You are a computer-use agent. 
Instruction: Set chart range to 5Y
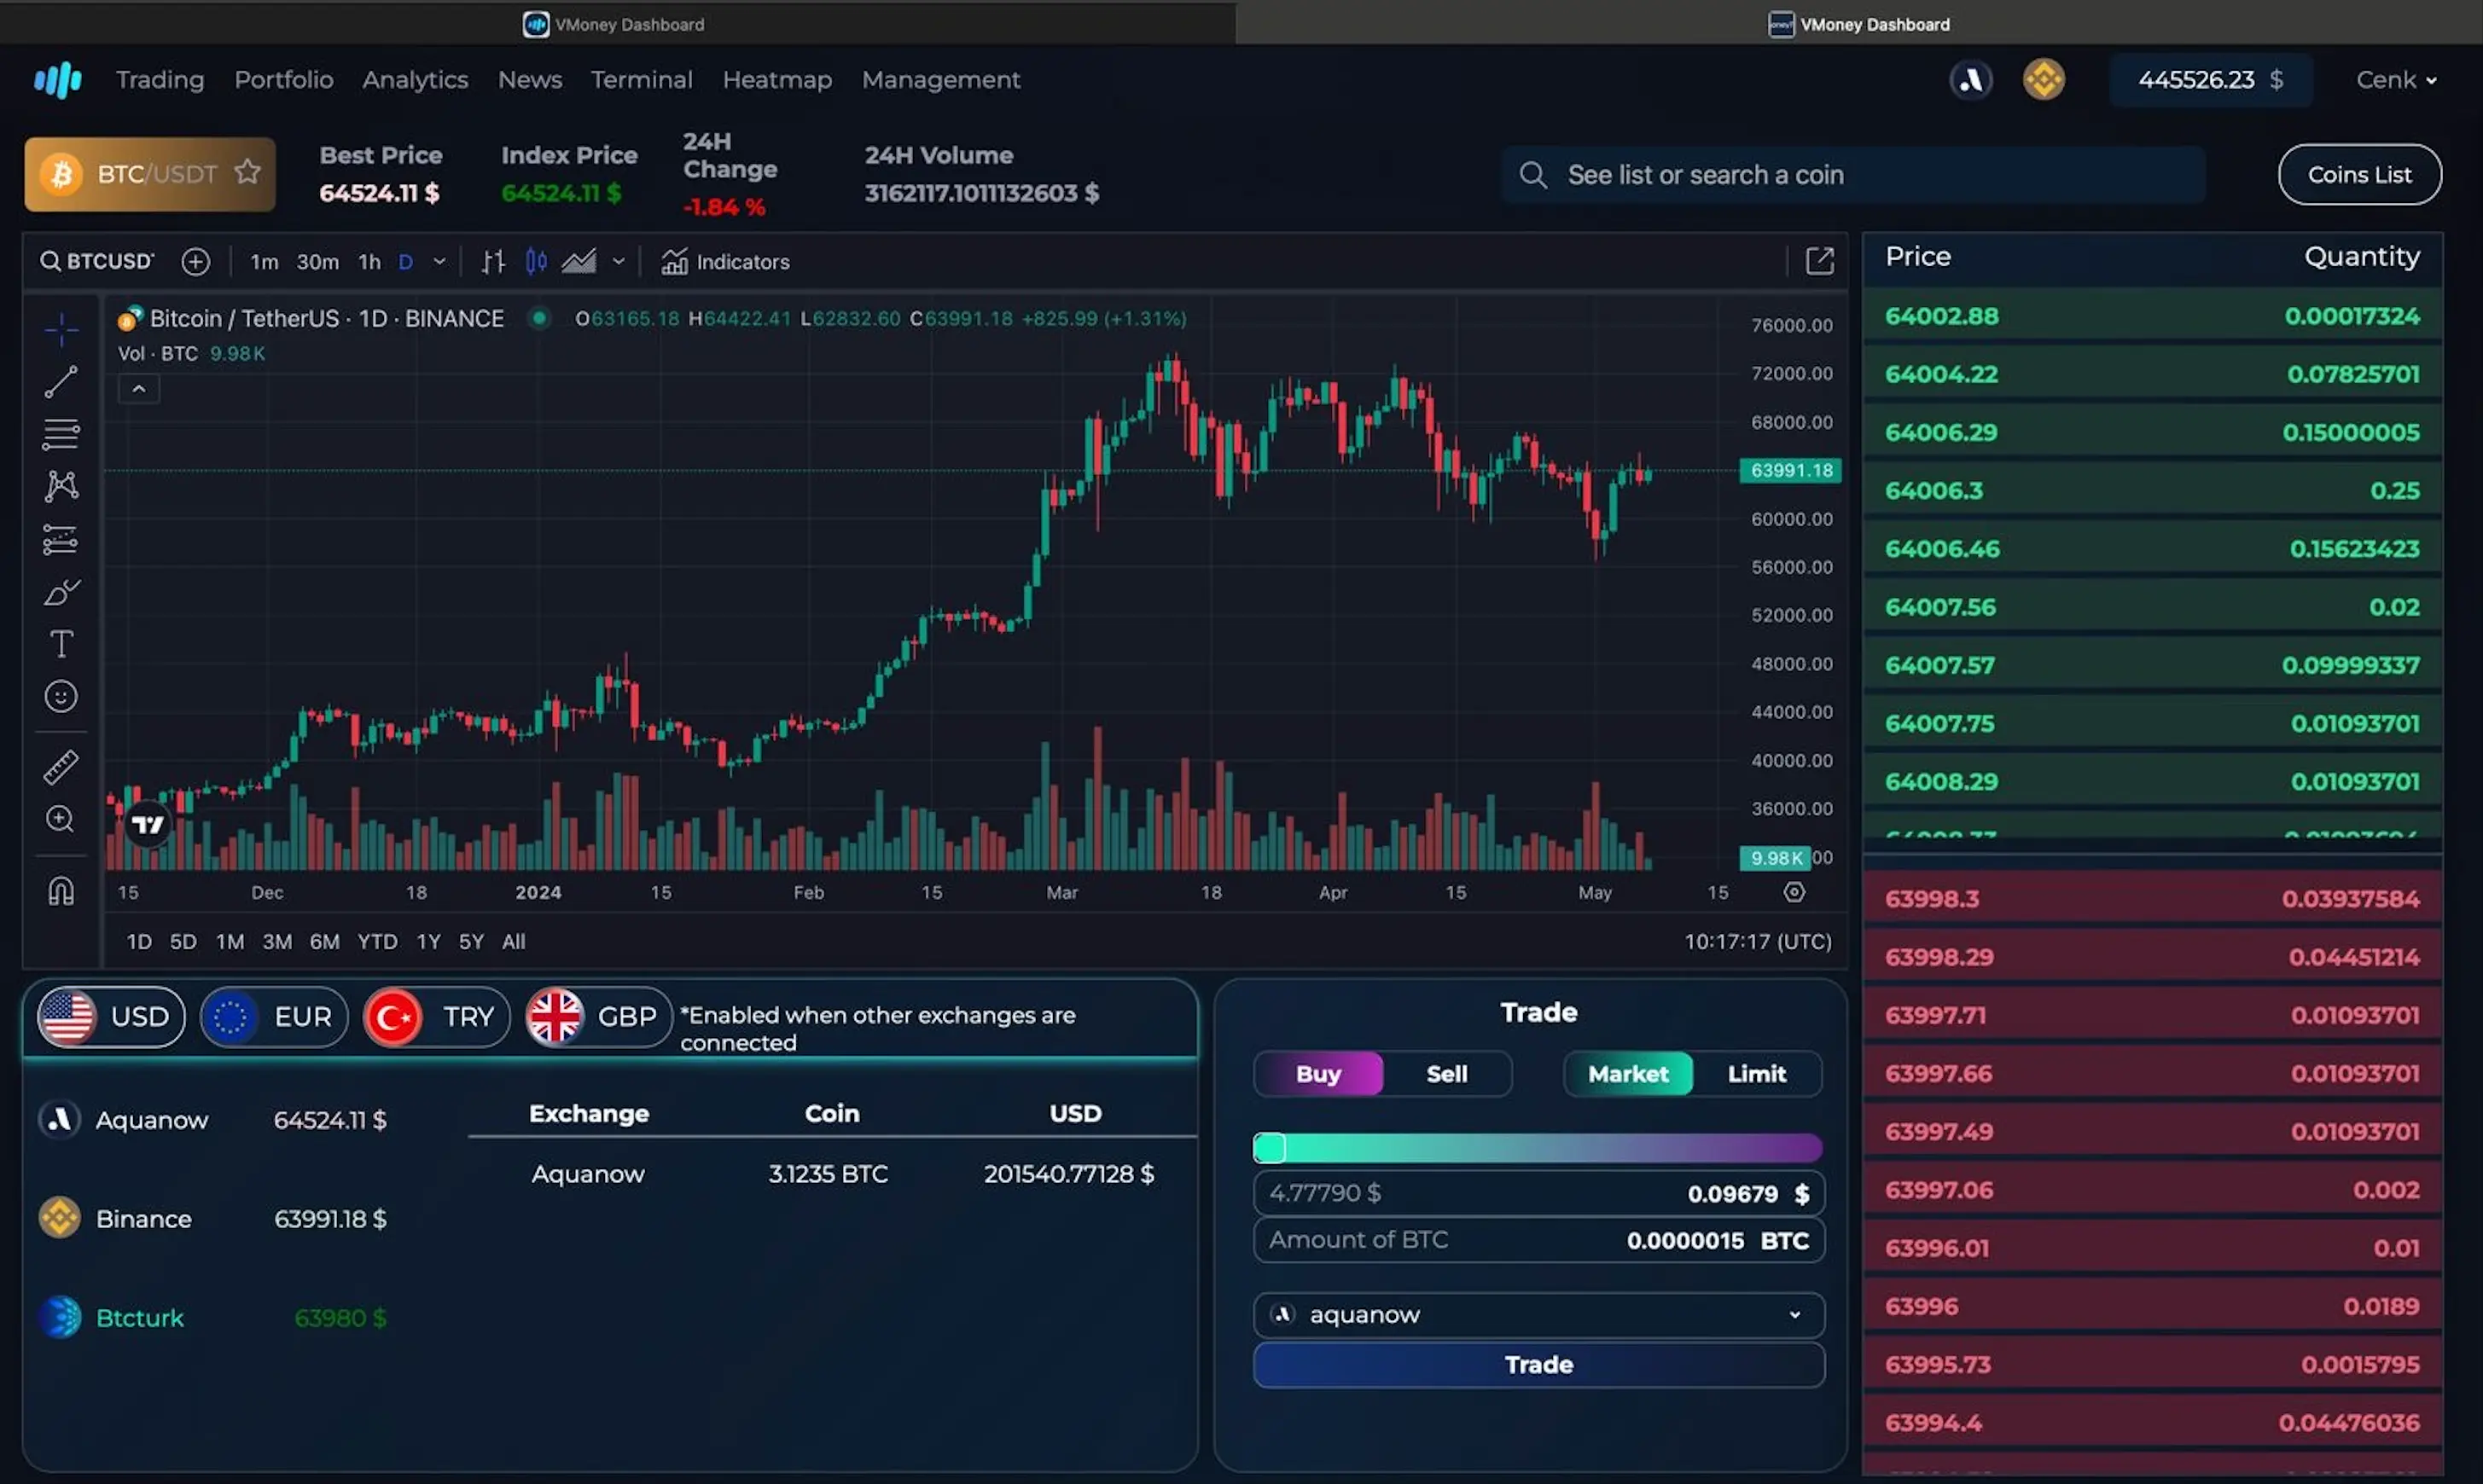pyautogui.click(x=471, y=941)
